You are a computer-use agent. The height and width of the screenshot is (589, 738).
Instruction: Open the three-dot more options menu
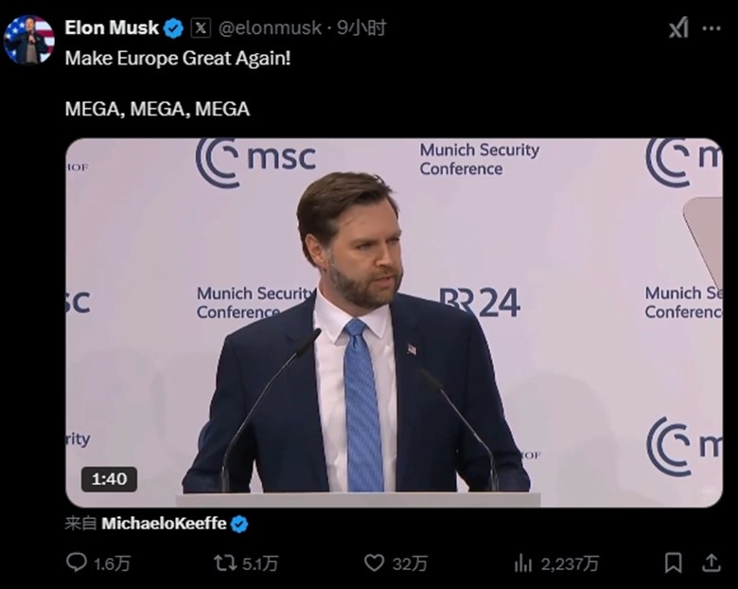[x=712, y=28]
